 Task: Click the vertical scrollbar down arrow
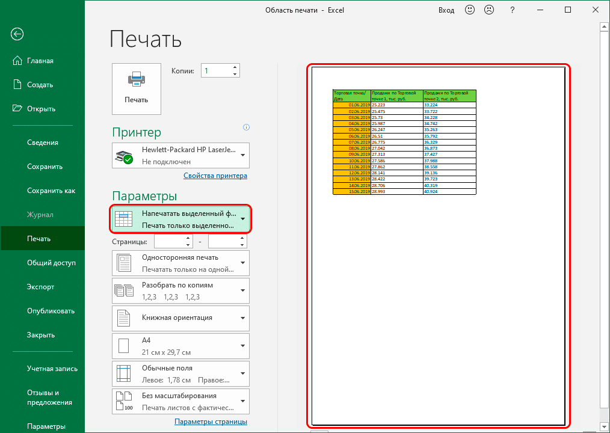[x=605, y=426]
